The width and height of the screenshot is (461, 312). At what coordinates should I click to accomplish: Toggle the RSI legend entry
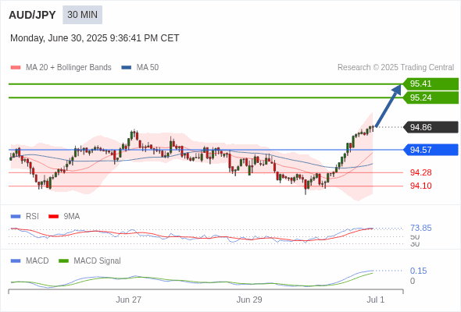click(x=24, y=216)
